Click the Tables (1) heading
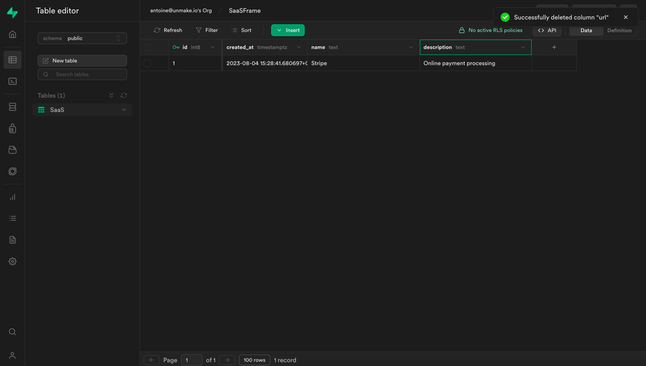This screenshot has height=366, width=646. click(52, 96)
